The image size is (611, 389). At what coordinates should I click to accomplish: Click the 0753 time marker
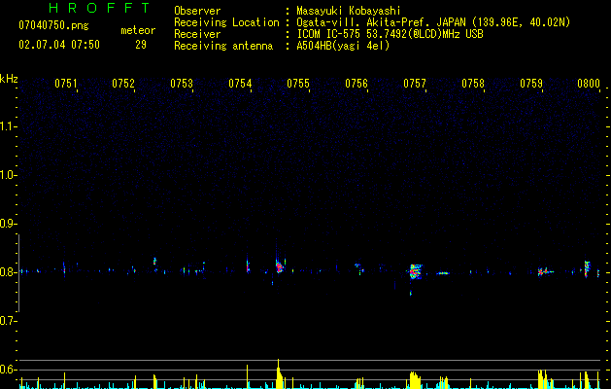pyautogui.click(x=182, y=84)
